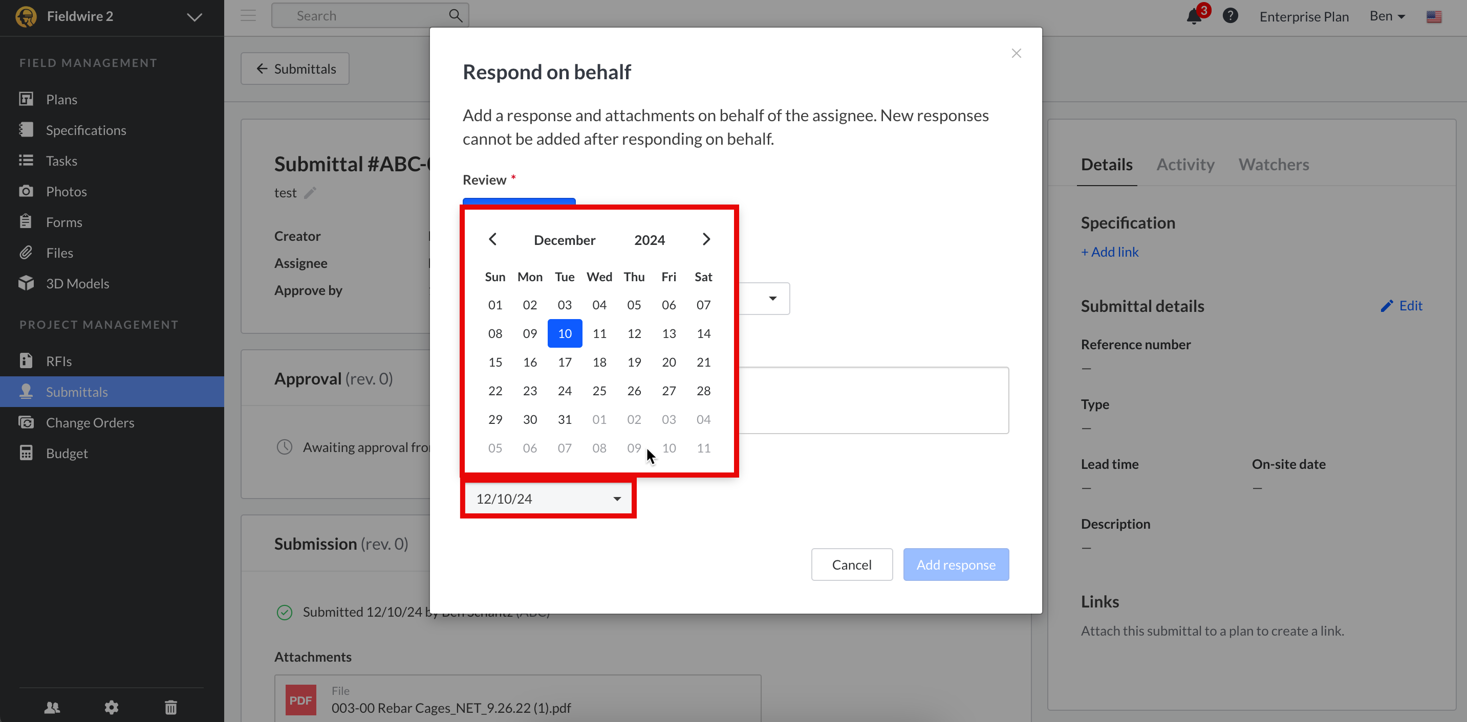
Task: Click the Cancel button
Action: [851, 565]
